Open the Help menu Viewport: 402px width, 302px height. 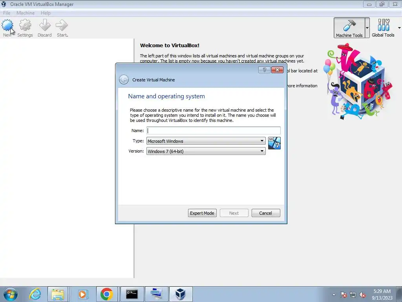point(46,13)
